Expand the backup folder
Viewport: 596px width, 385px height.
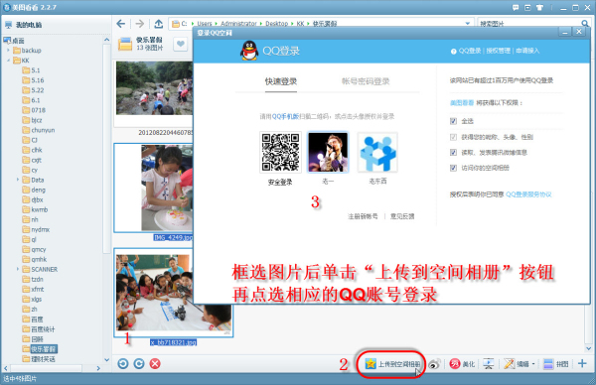[8, 51]
